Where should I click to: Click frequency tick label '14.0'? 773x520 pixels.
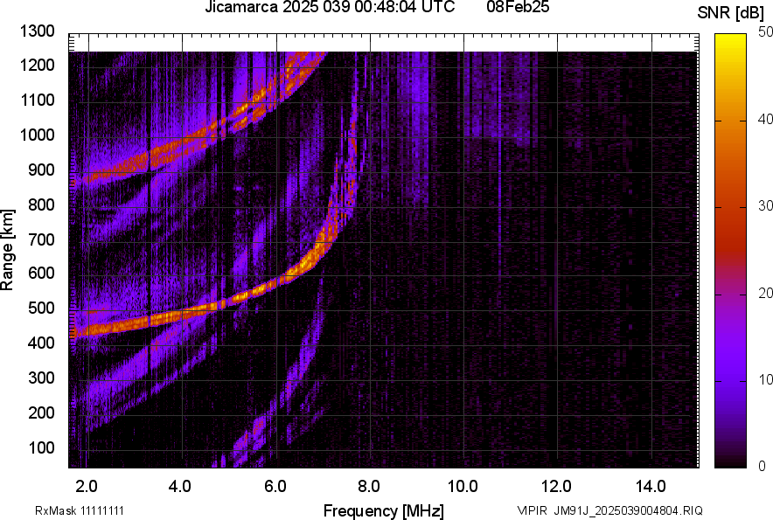pos(651,487)
